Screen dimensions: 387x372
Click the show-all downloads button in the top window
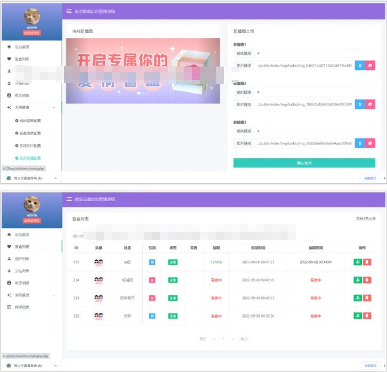coord(370,178)
